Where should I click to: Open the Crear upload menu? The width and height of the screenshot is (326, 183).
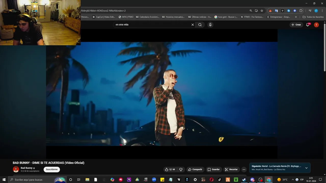click(296, 25)
